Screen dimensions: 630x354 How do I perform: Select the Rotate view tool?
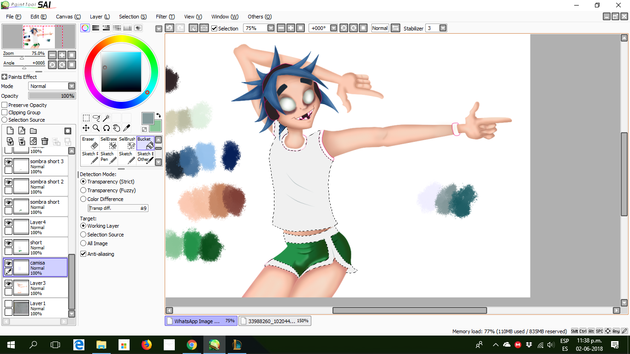[106, 128]
